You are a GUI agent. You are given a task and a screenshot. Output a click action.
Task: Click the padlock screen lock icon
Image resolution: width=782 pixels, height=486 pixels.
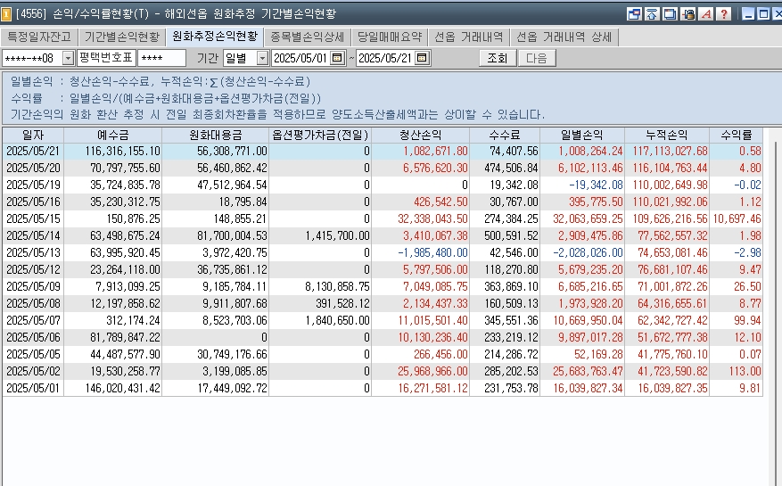click(688, 14)
